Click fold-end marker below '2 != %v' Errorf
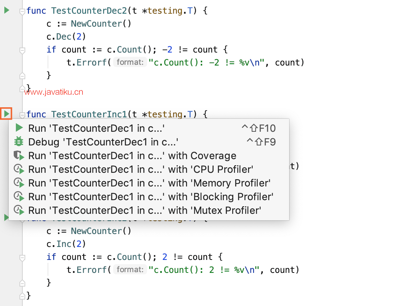This screenshot has height=306, width=393. pos(22,283)
